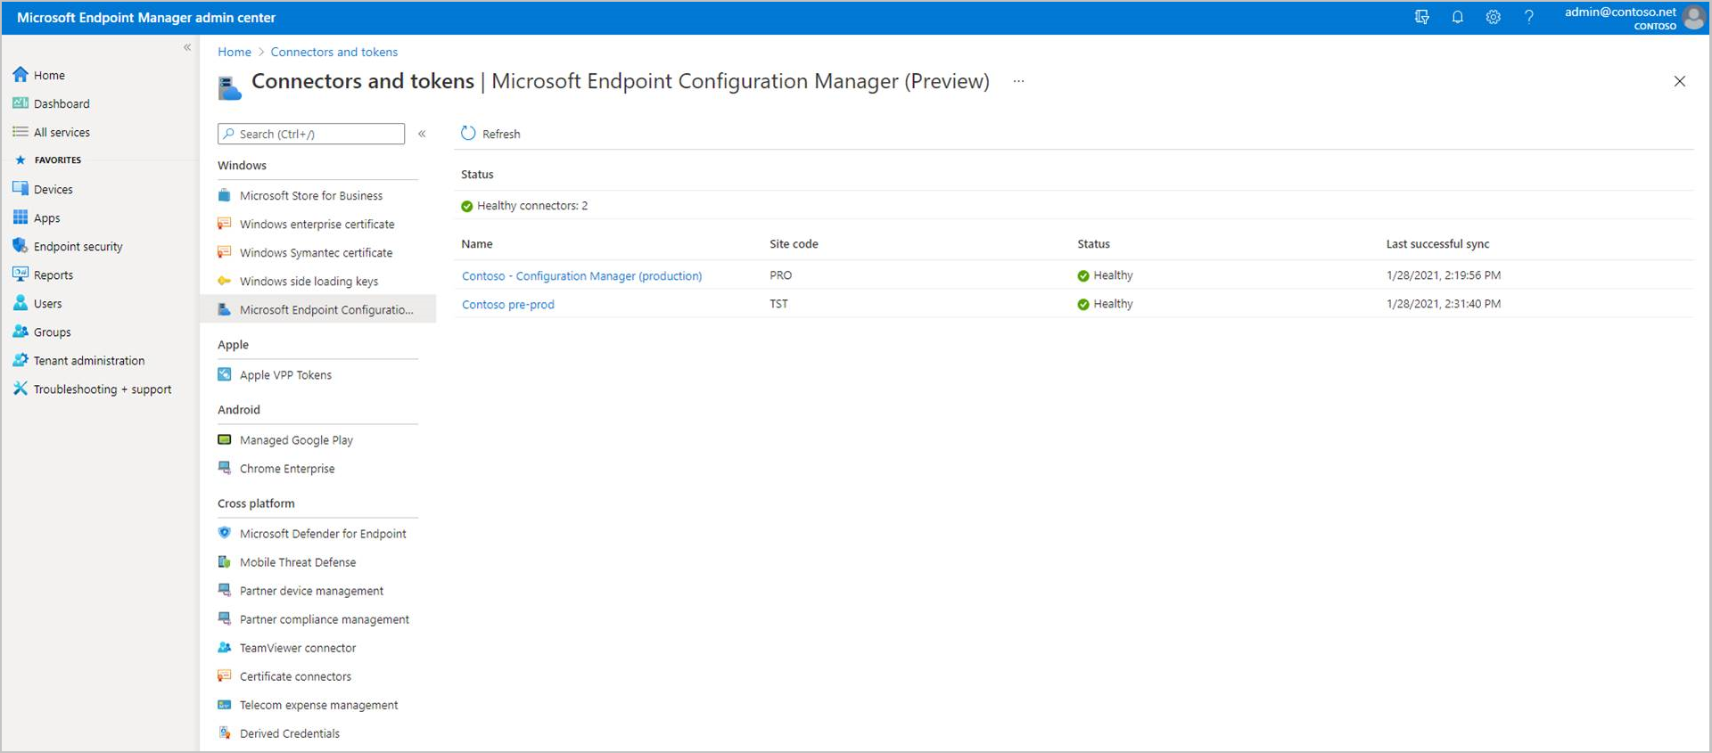Open Contoso - Configuration Manager (production) link
This screenshot has height=753, width=1712.
pyautogui.click(x=581, y=276)
